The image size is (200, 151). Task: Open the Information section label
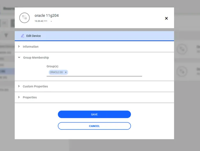(x=31, y=47)
